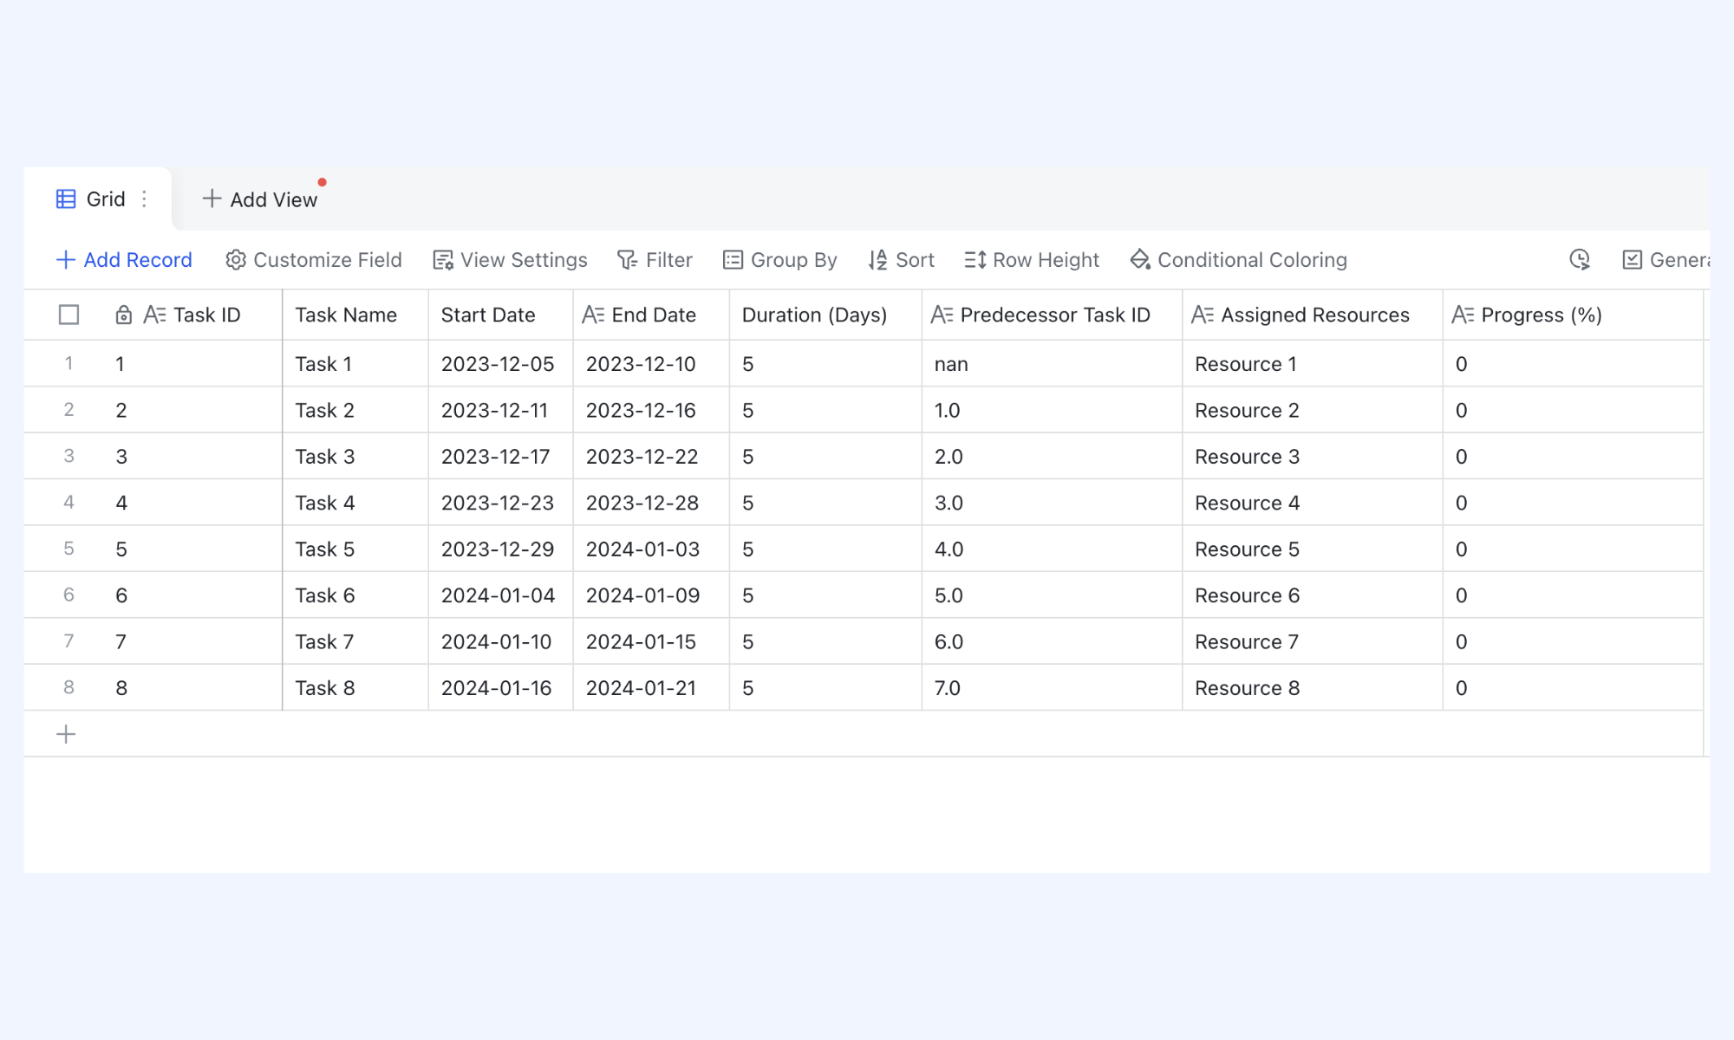Click the history clock icon
This screenshot has width=1734, height=1040.
pyautogui.click(x=1580, y=260)
